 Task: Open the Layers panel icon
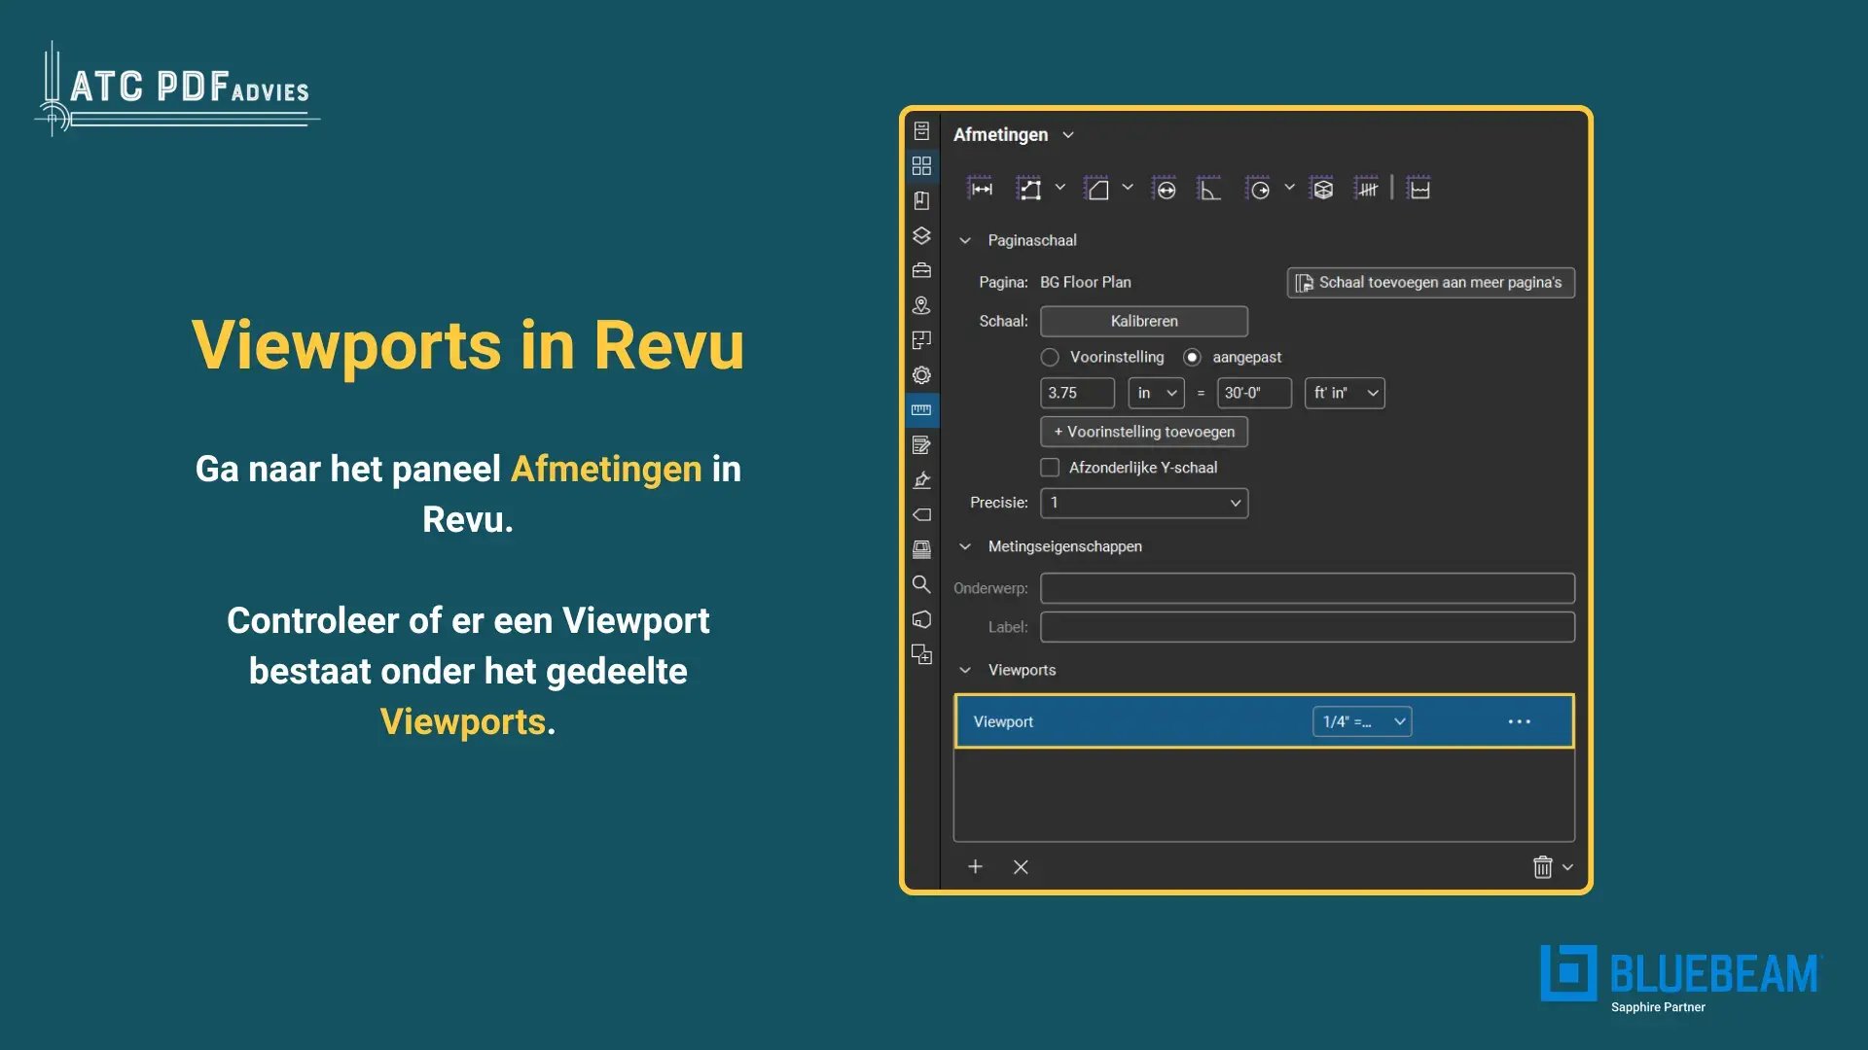(x=921, y=235)
